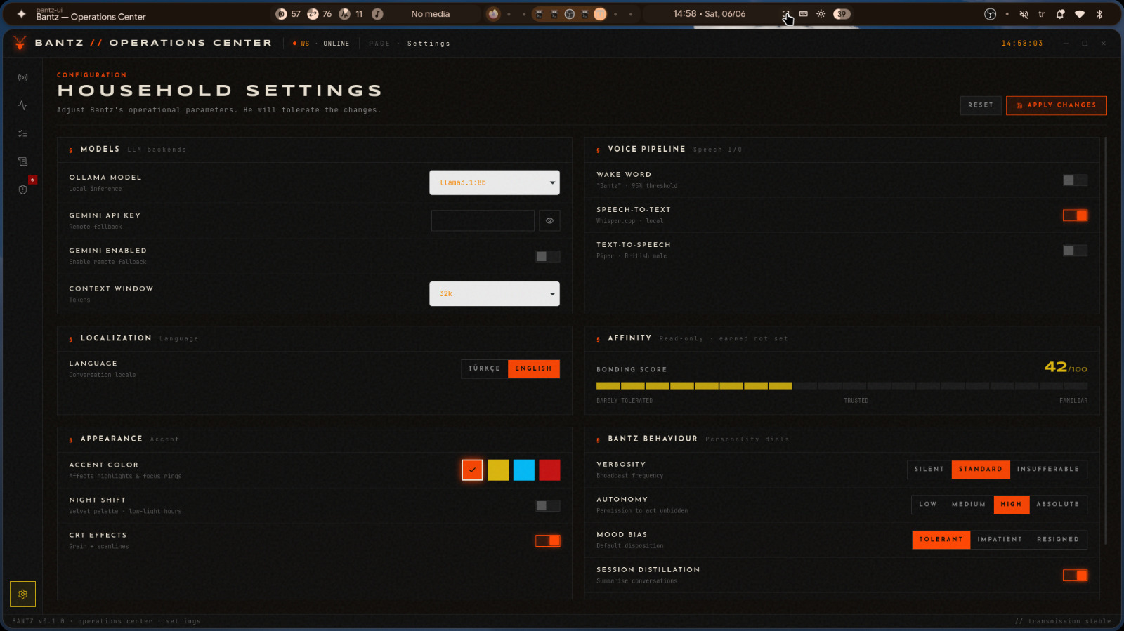
Task: Switch to the highlighted orange workspace
Action: (x=600, y=14)
